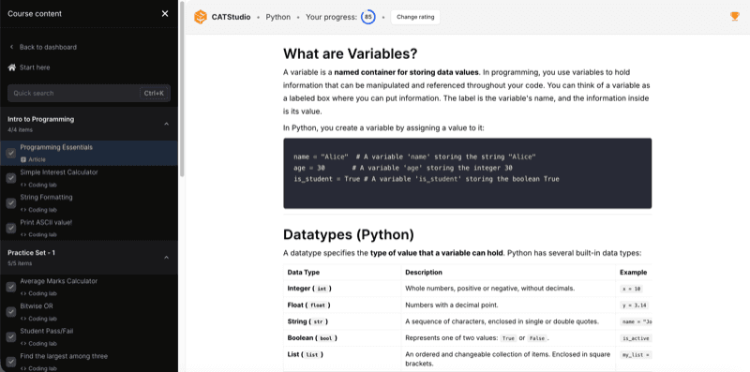Image resolution: width=750 pixels, height=372 pixels.
Task: Collapse the Practice Set - 1 section
Action: (167, 258)
